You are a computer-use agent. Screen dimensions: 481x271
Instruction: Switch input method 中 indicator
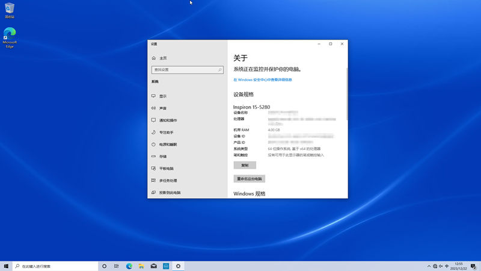pyautogui.click(x=447, y=266)
